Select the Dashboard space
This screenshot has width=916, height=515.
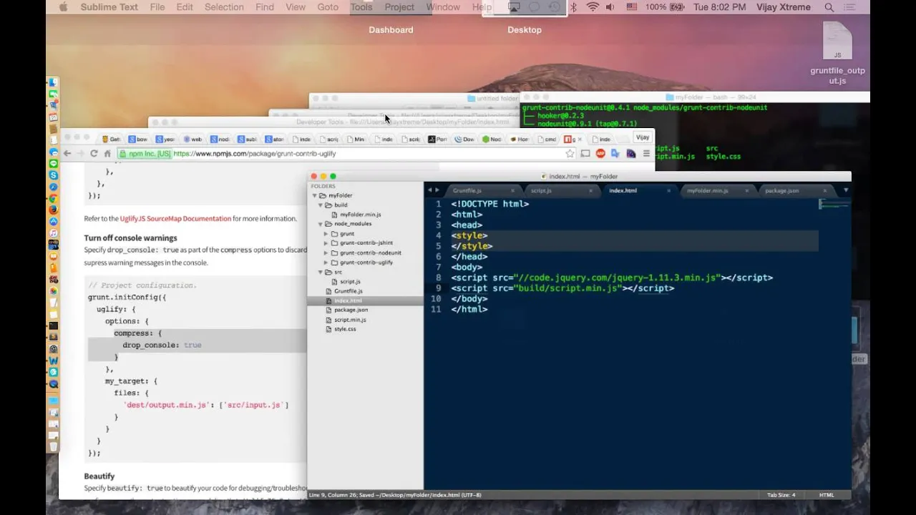(x=391, y=30)
